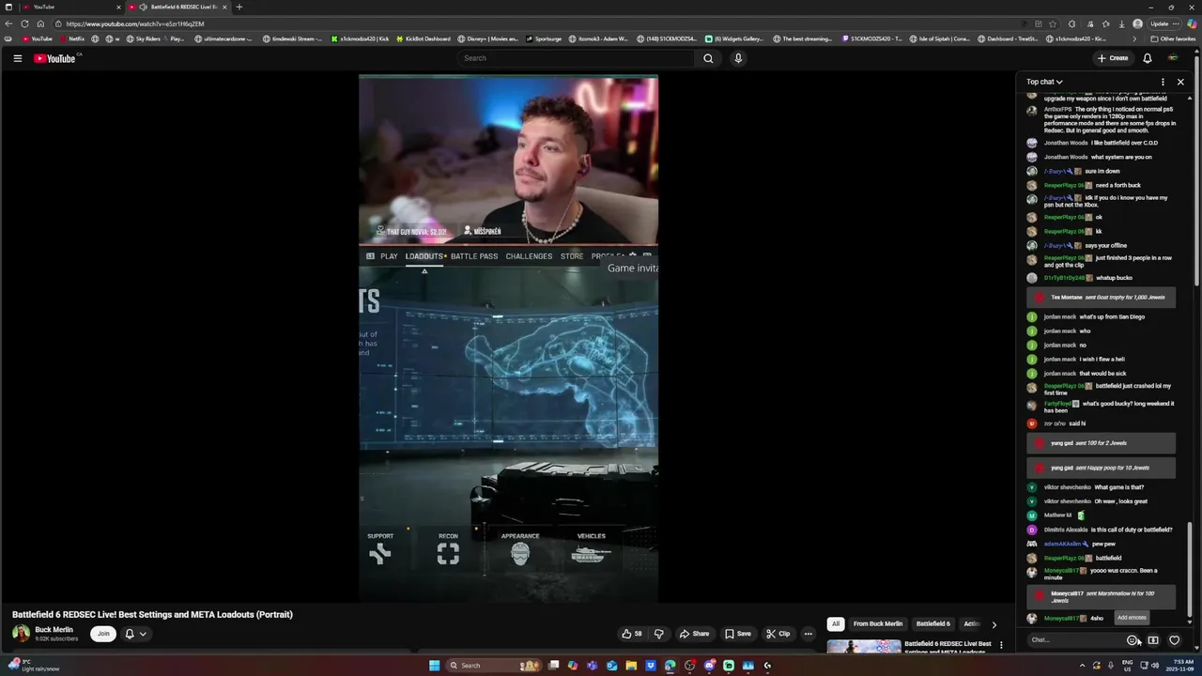Expand notification preferences chevron
This screenshot has height=676, width=1202.
pyautogui.click(x=143, y=634)
